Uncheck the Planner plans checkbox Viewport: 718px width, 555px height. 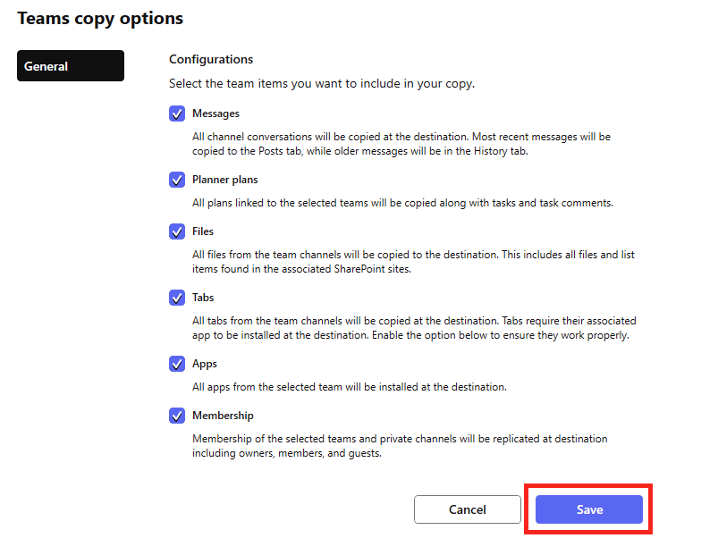[x=177, y=180]
